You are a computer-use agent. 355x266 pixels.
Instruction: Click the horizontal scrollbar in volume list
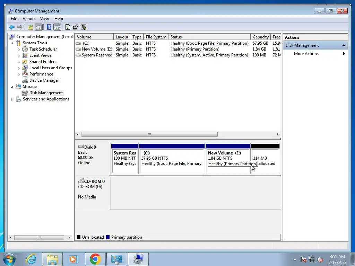(149, 134)
